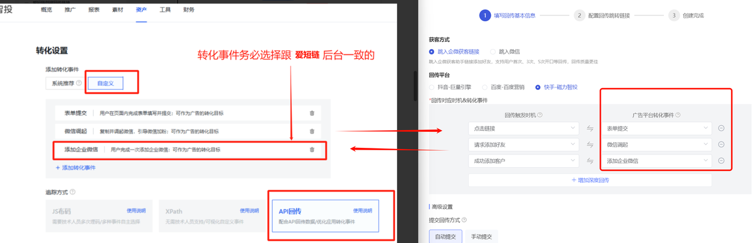Image resolution: width=756 pixels, height=243 pixels.
Task: Click swap arrows icon in 点击链接 row
Action: pos(589,128)
